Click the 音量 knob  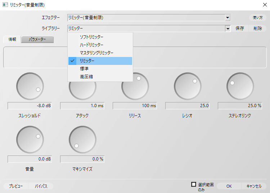click(30, 139)
